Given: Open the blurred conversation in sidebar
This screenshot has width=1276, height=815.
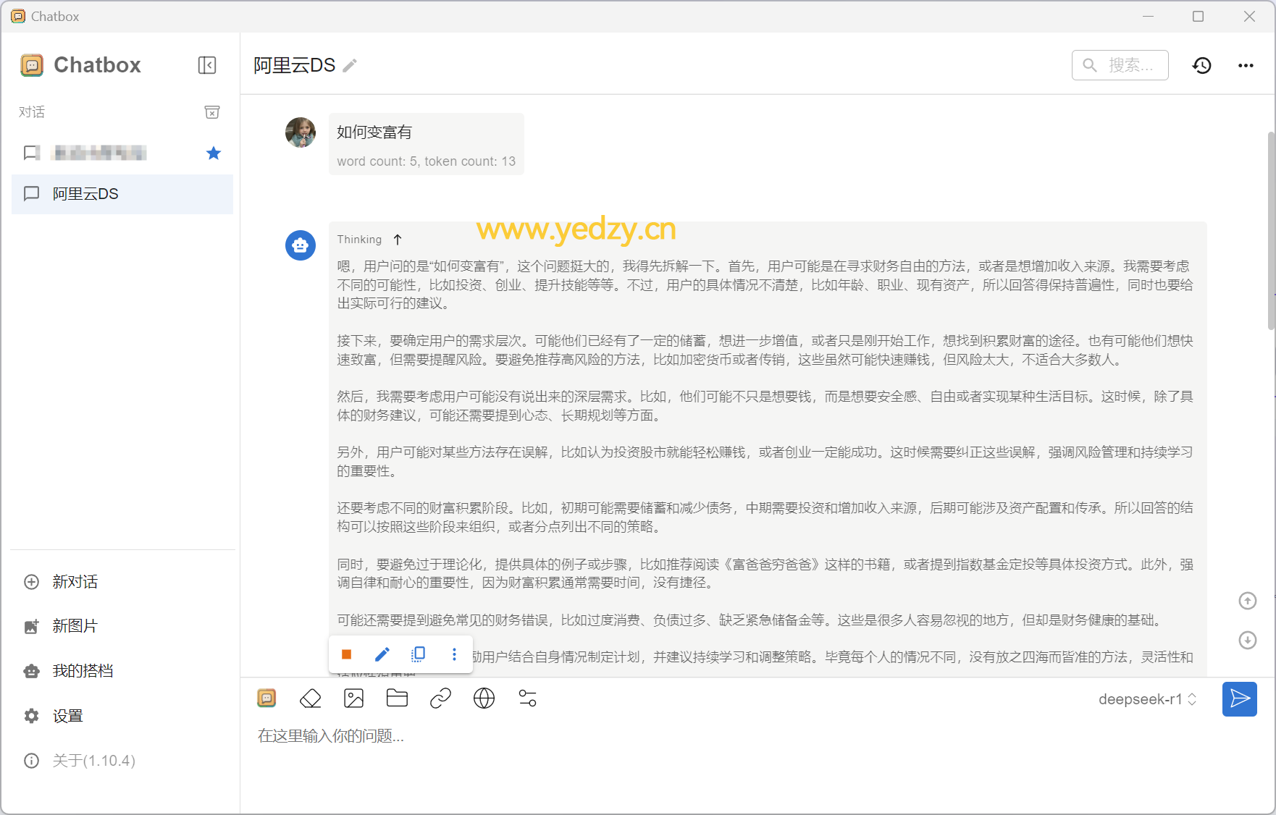Looking at the screenshot, I should (x=122, y=153).
